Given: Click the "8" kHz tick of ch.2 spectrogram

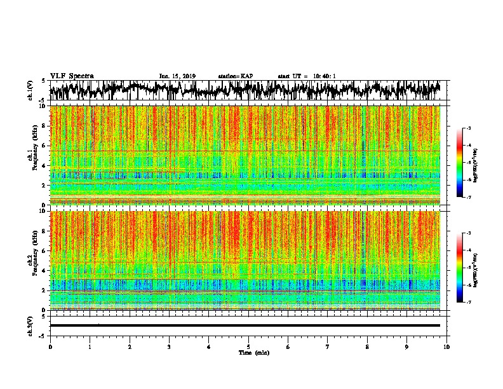Looking at the screenshot, I should [x=44, y=231].
